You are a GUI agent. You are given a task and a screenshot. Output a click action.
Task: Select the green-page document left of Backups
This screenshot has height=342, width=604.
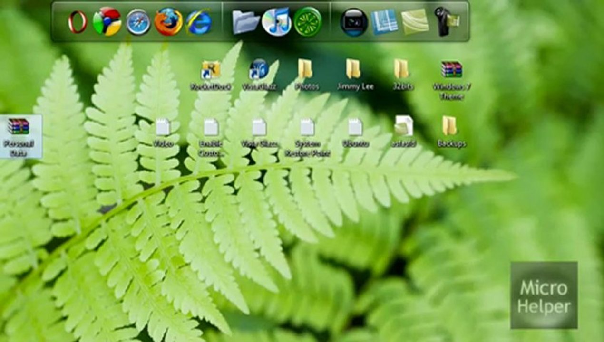click(403, 132)
